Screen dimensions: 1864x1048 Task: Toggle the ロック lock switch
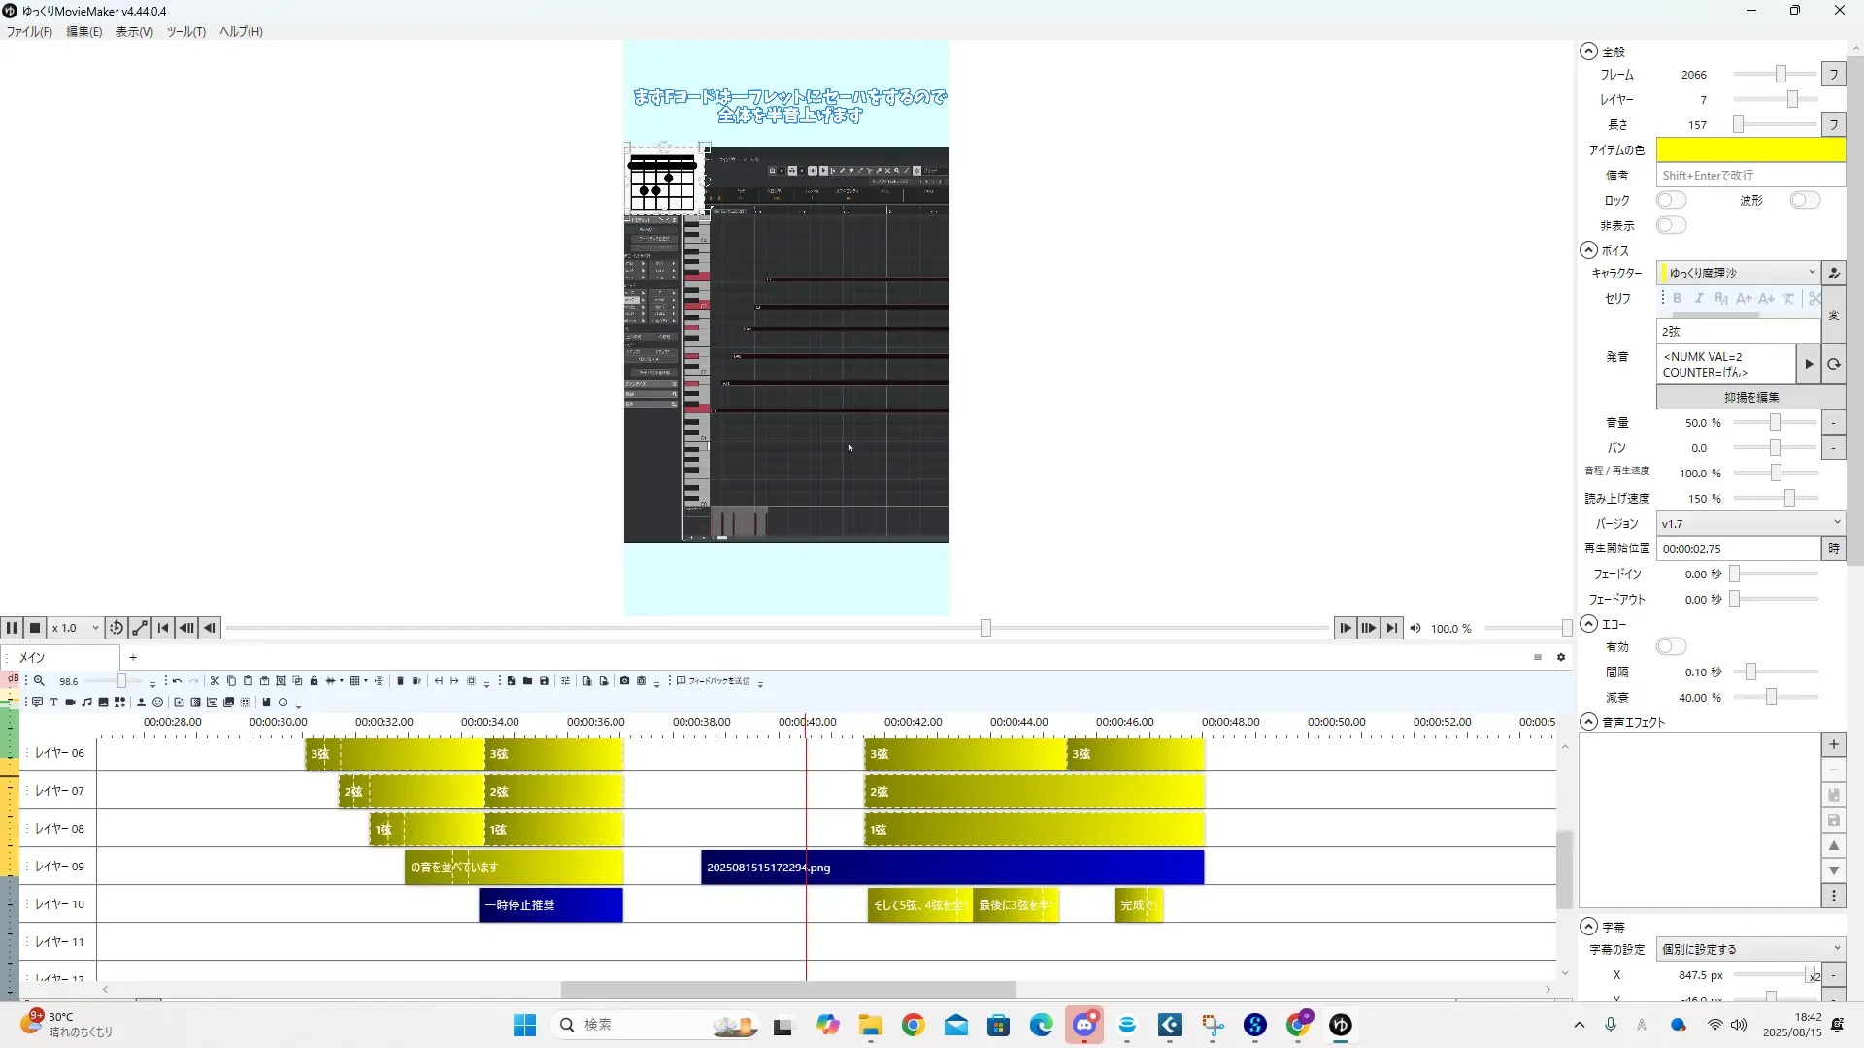pyautogui.click(x=1671, y=201)
